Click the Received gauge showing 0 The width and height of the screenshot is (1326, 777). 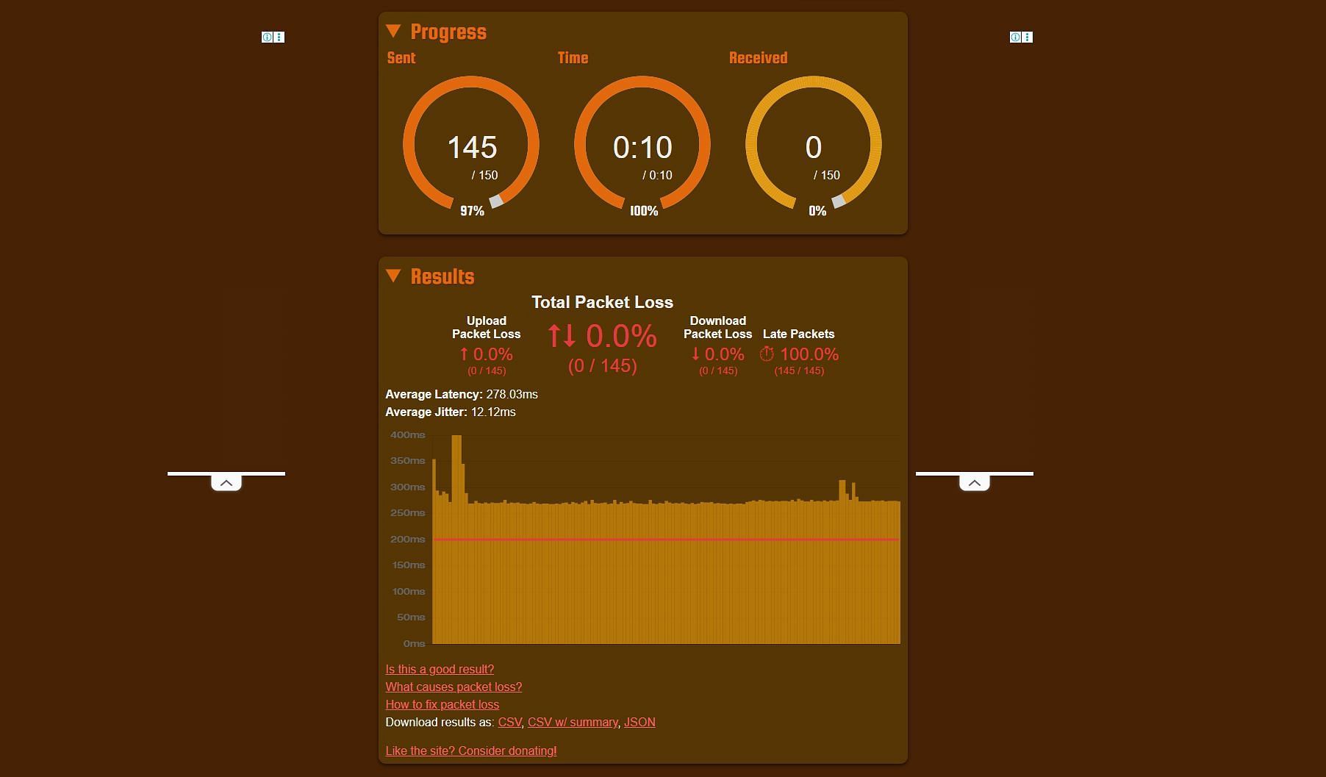[814, 144]
